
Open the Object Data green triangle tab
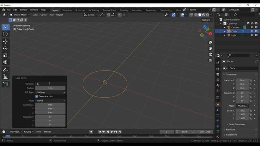(218, 131)
